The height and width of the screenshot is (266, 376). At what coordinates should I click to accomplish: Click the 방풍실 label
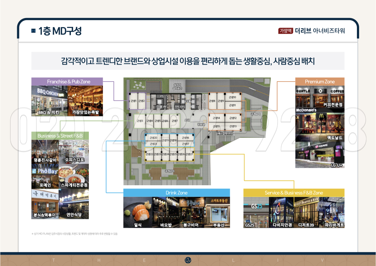[201, 125]
